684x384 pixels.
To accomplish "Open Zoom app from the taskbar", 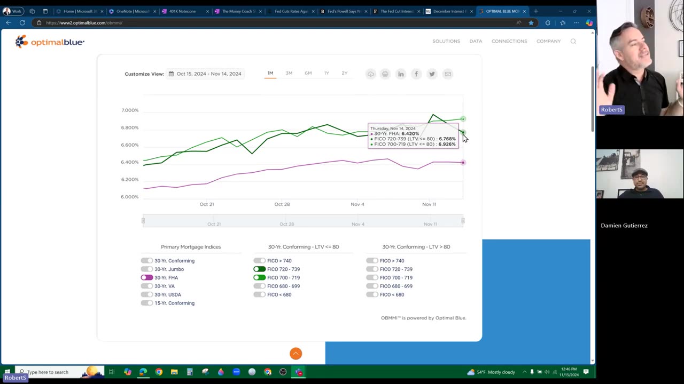I will (236, 372).
